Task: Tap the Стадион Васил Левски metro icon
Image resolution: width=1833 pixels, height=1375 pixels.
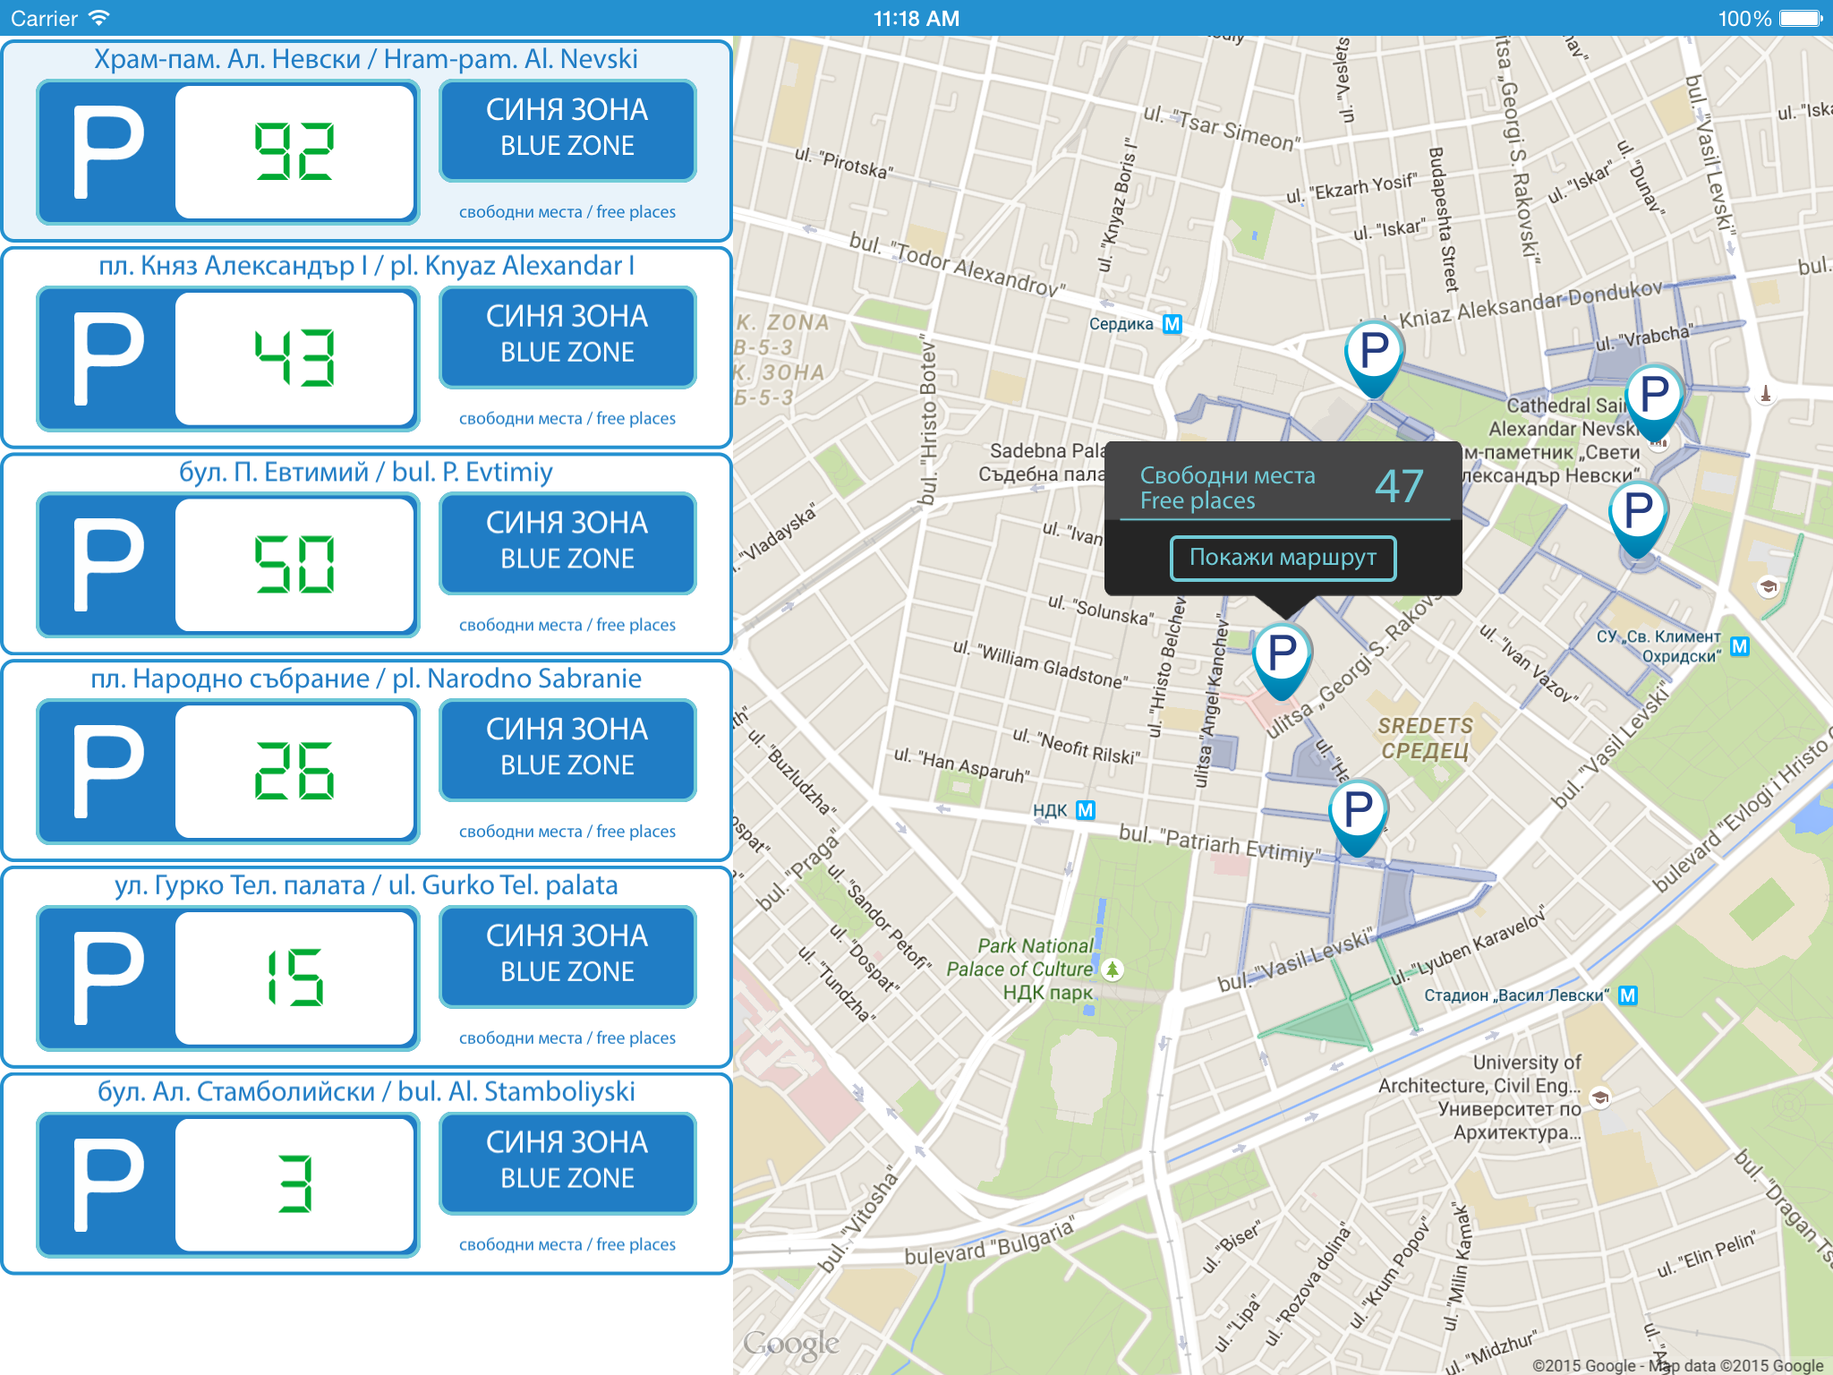Action: click(x=1628, y=995)
